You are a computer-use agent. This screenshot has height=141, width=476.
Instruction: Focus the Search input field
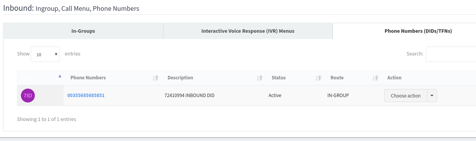[x=451, y=54]
